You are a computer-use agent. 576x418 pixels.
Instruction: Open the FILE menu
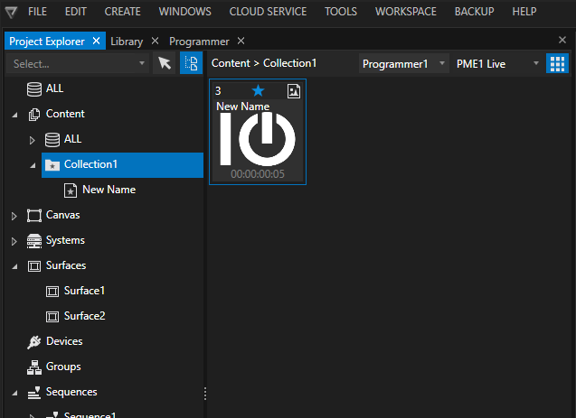37,12
